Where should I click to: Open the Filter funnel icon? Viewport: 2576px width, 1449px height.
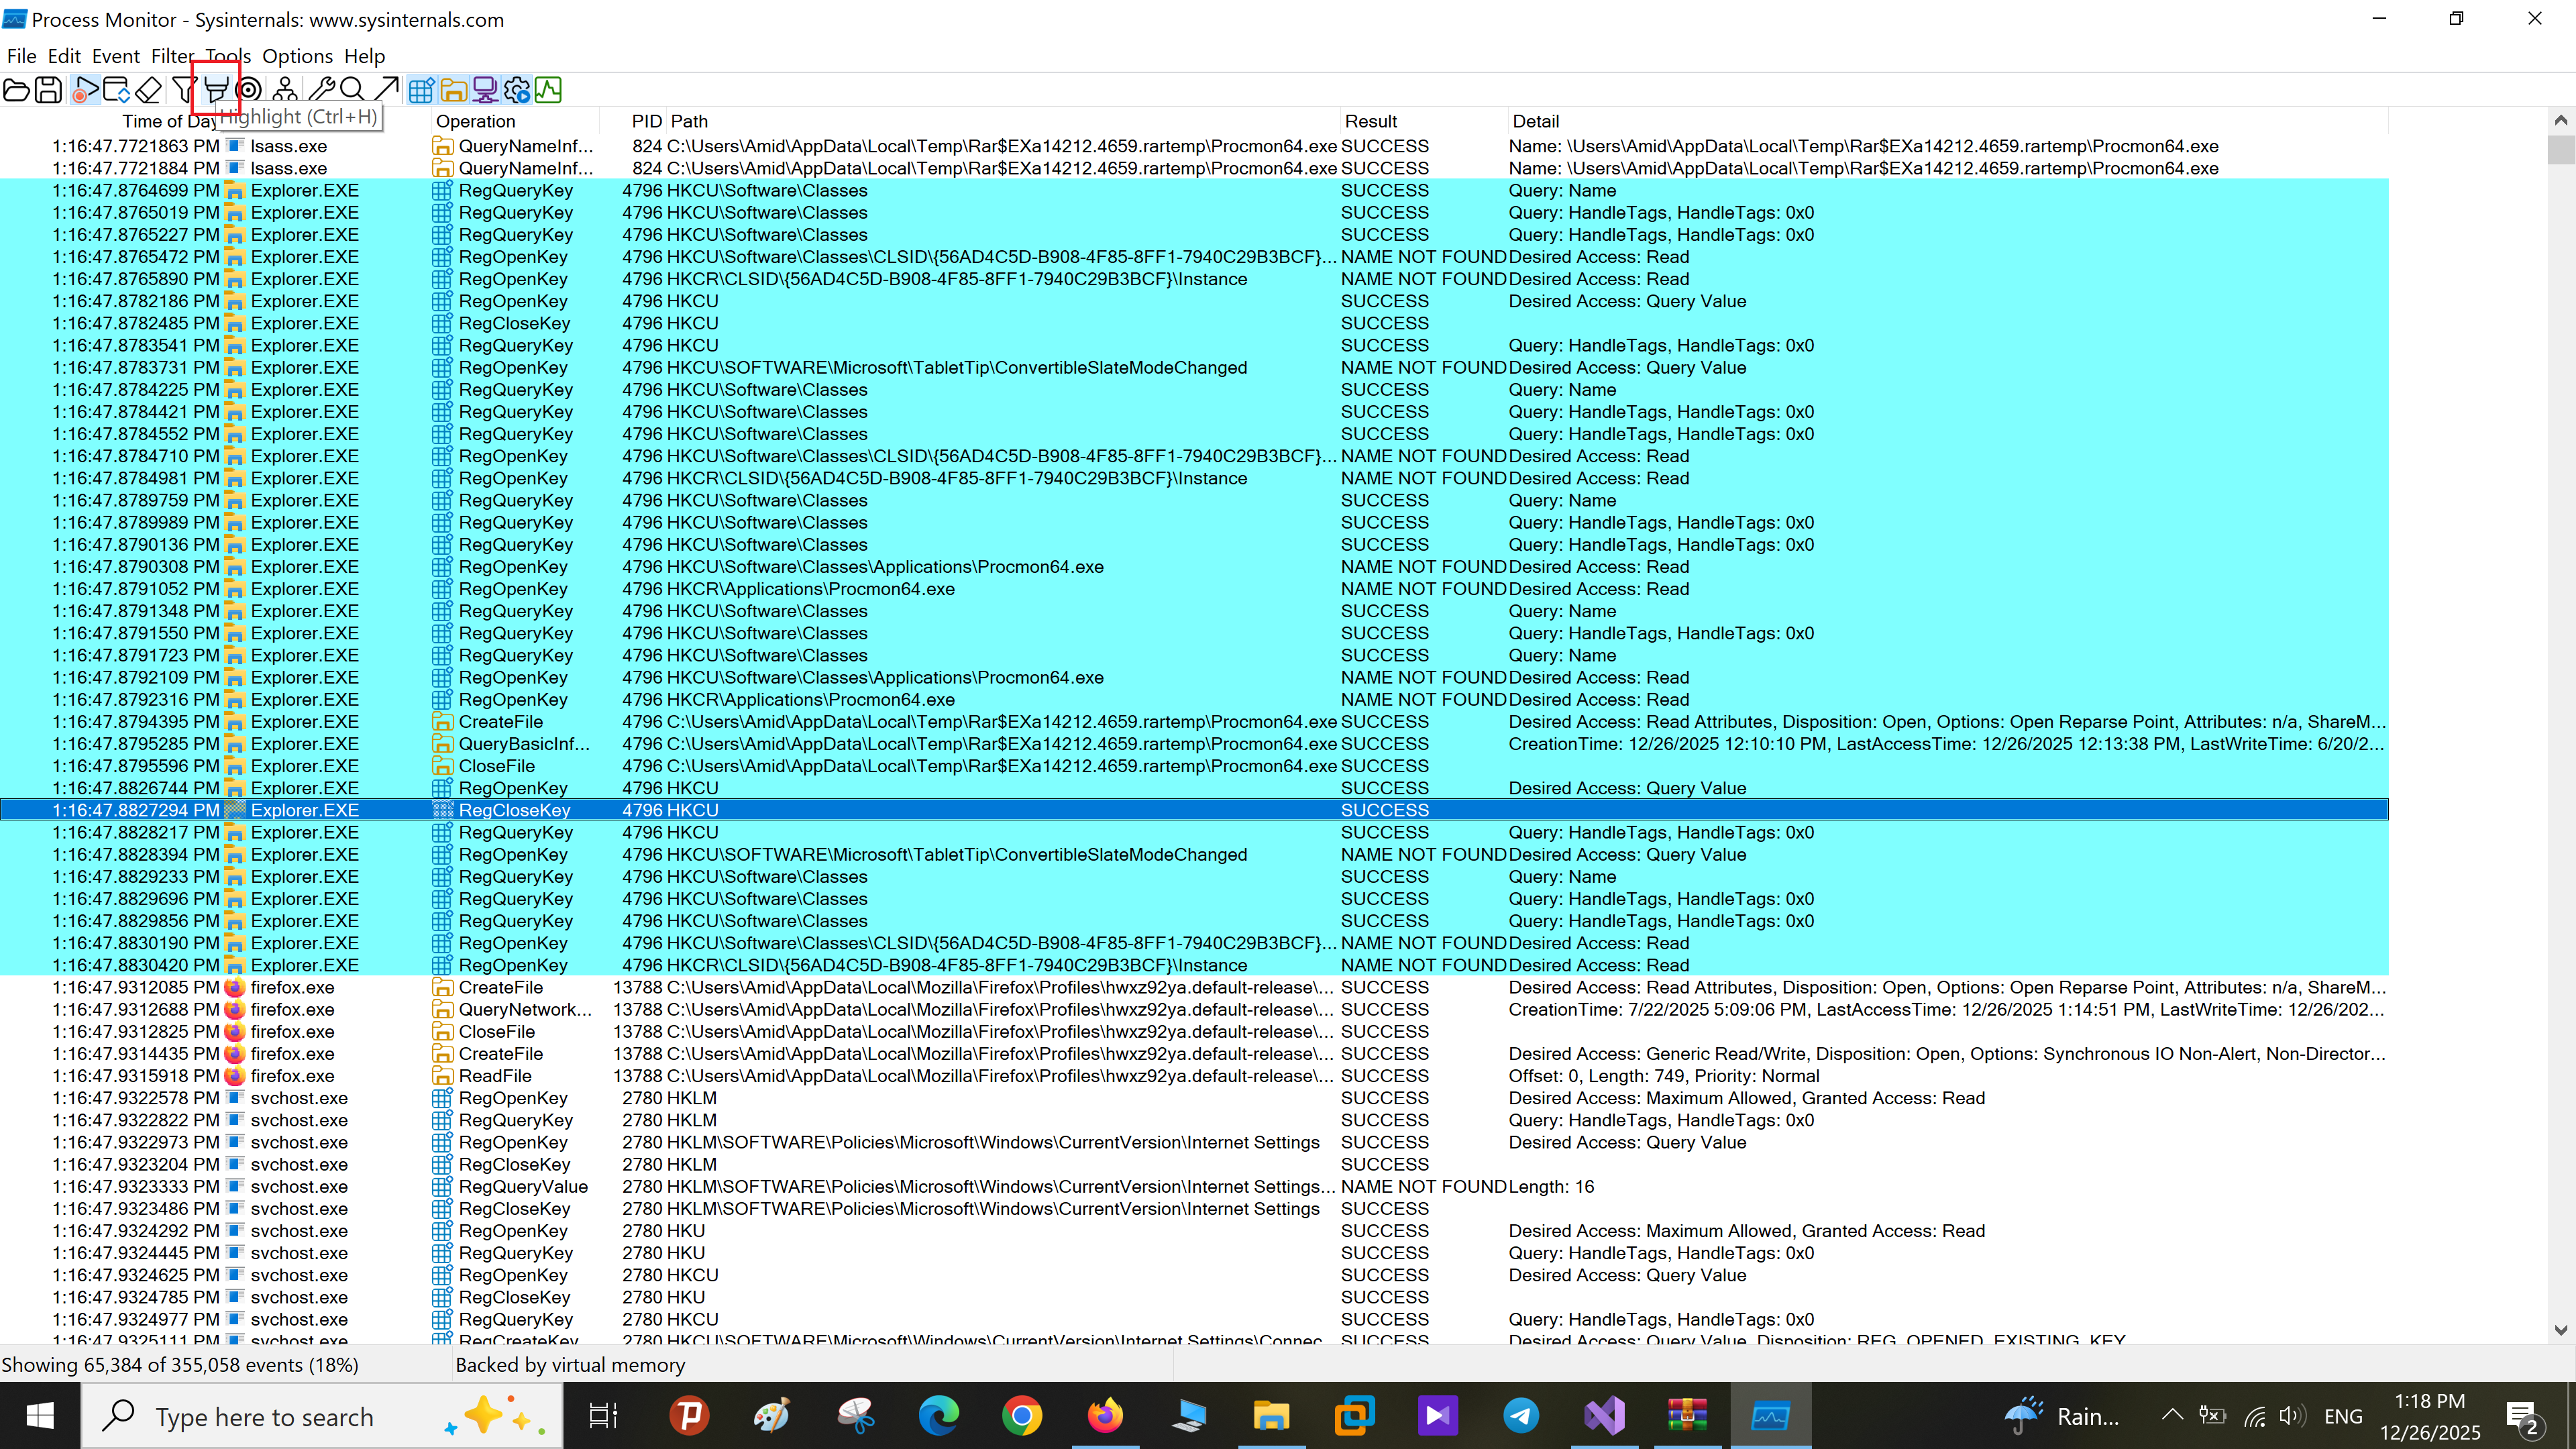(x=183, y=90)
